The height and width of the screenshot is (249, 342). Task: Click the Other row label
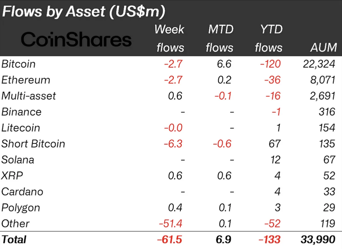[15, 223]
